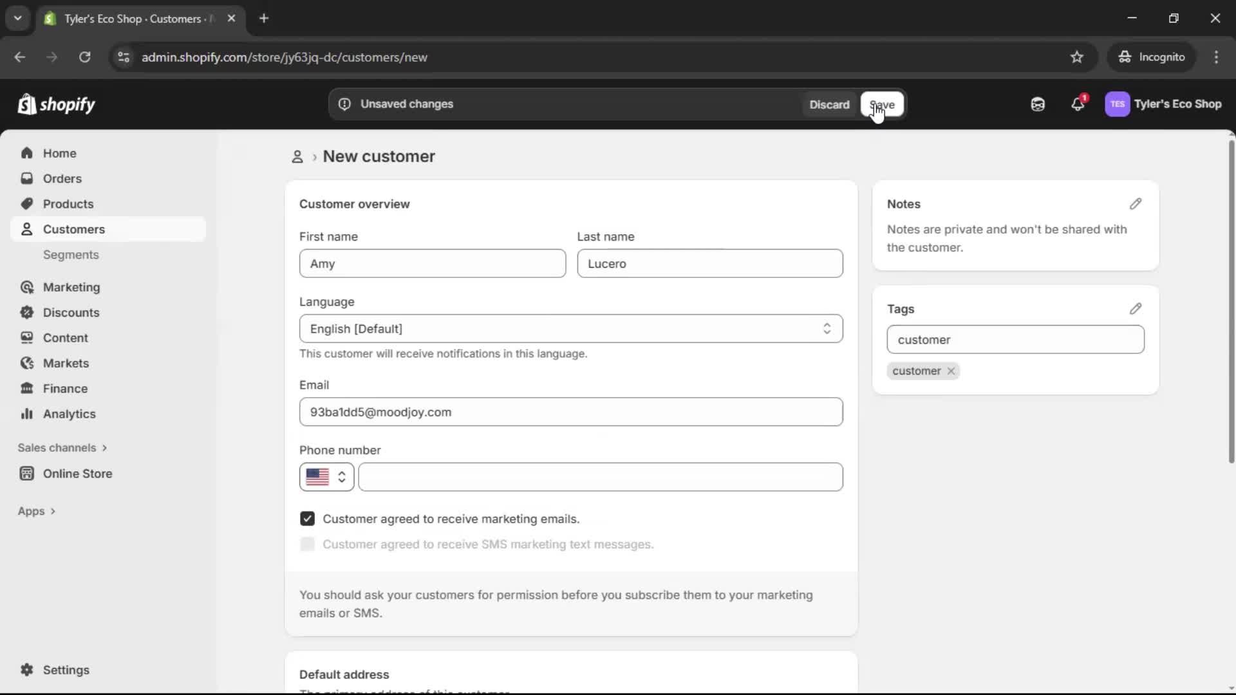Open the Discounts section
Image resolution: width=1236 pixels, height=695 pixels.
[x=71, y=312]
